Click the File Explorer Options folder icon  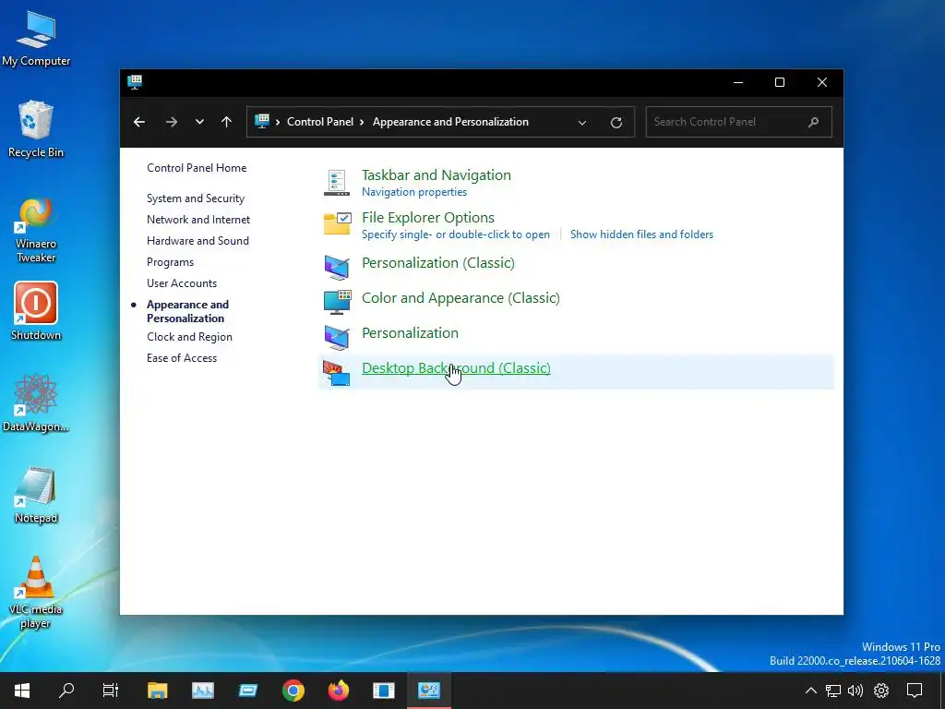click(x=337, y=223)
